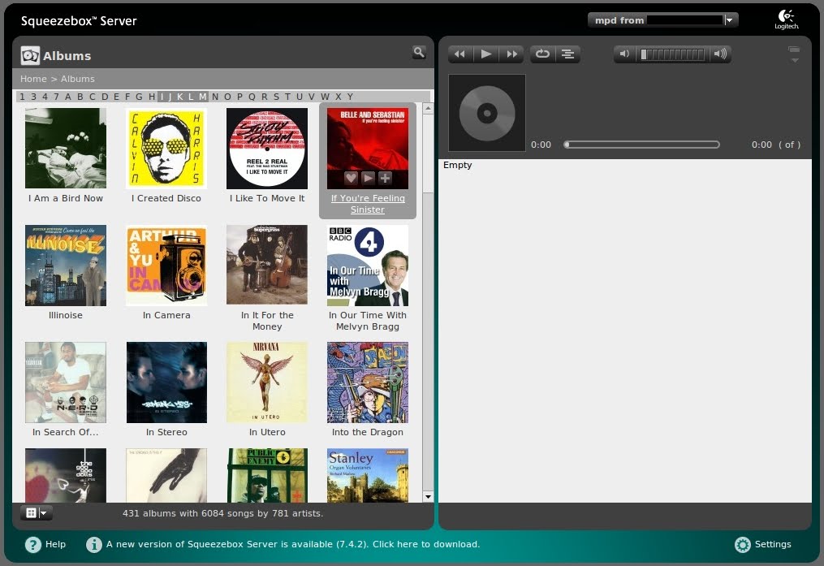
Task: Open the gallery view mode dropdown
Action: tap(37, 513)
